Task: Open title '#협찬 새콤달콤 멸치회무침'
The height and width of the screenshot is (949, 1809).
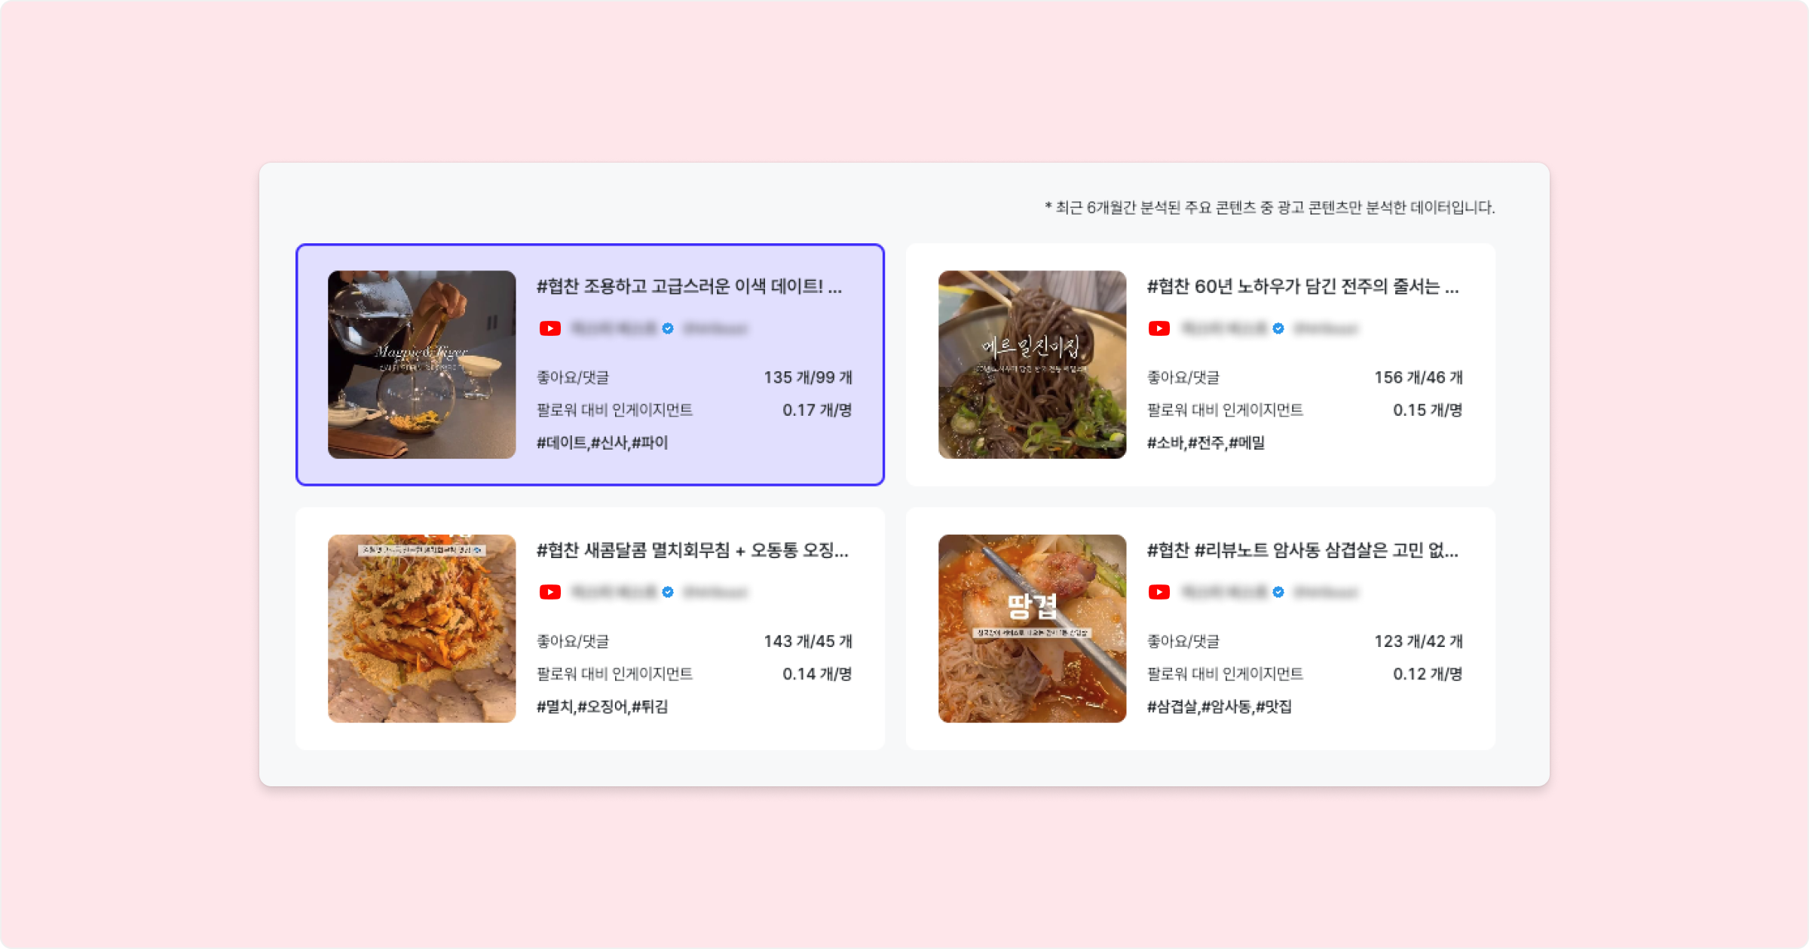Action: [x=692, y=550]
